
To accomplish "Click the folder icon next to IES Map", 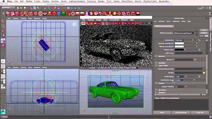I will [x=204, y=73].
